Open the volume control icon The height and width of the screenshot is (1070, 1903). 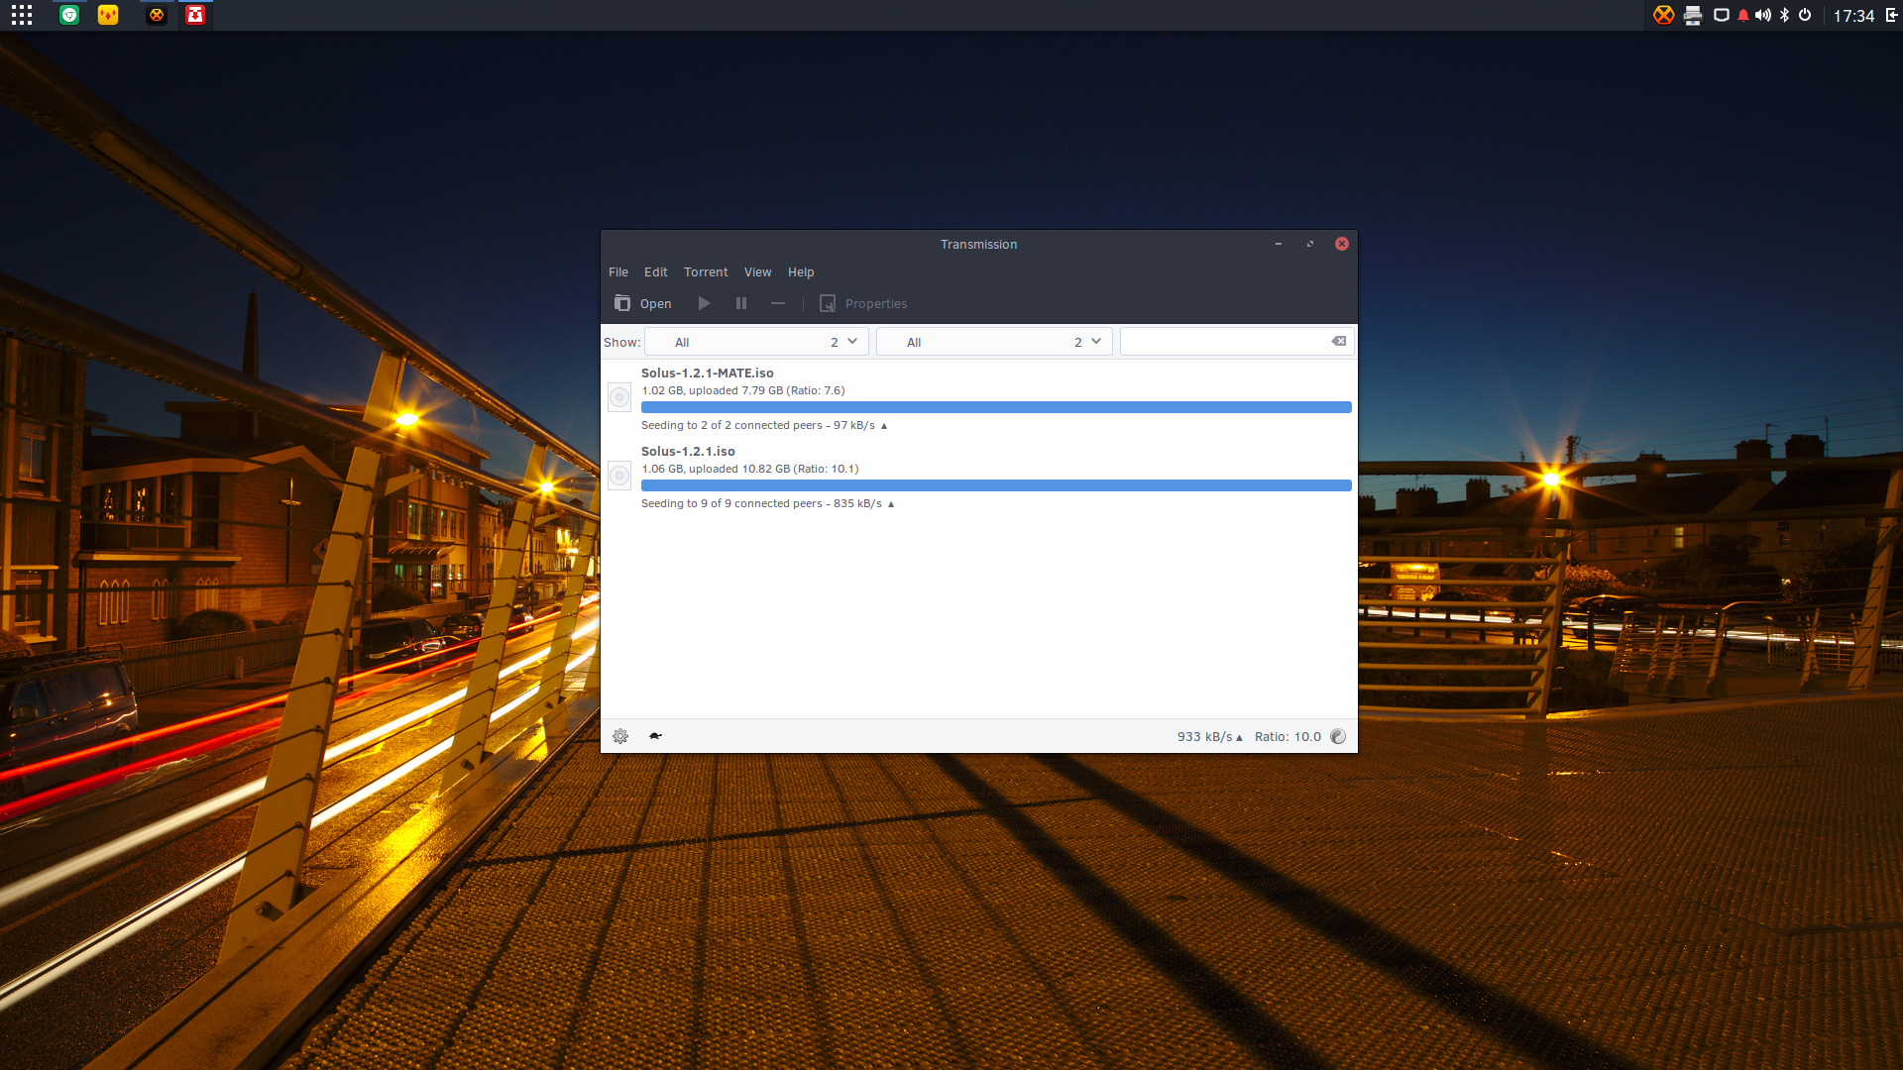pos(1763,15)
